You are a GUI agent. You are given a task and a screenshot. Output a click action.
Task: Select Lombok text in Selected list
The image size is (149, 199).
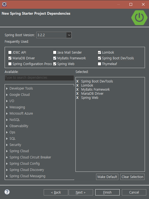pos(87,85)
